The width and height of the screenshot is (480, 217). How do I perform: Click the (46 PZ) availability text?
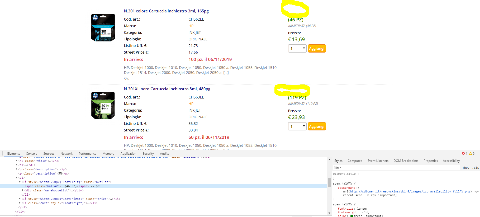pyautogui.click(x=296, y=20)
